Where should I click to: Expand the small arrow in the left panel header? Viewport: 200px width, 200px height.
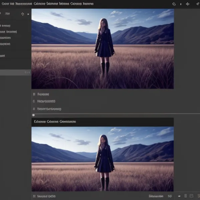coord(28,14)
